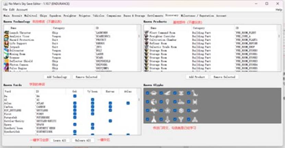Open the Help menu
This screenshot has height=148, width=285.
coord(278,10)
